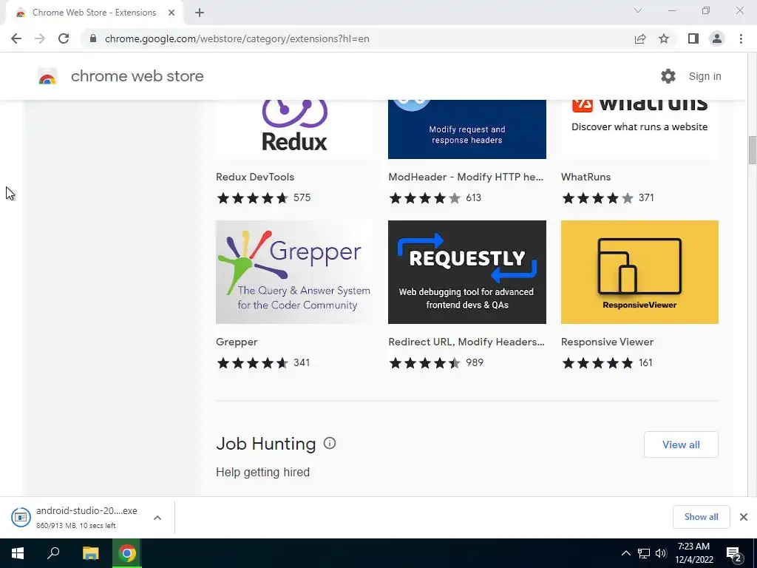
Task: Open the Chrome profile avatar
Action: [716, 38]
